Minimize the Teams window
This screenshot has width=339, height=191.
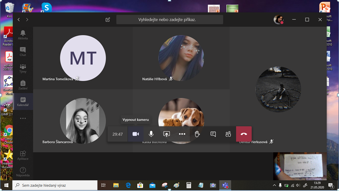click(294, 20)
